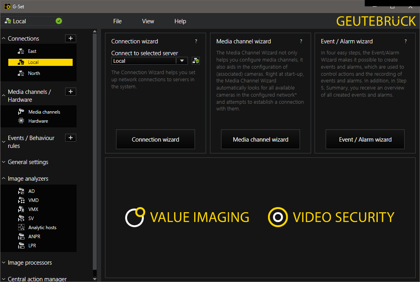
Task: Expand the General settings section
Action: [4, 162]
